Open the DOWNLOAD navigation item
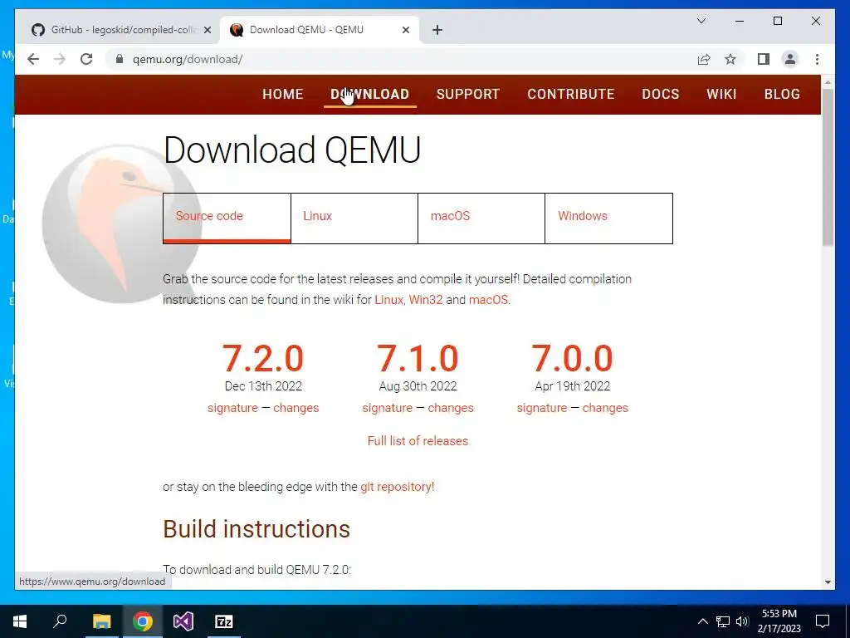850x638 pixels. coord(369,94)
